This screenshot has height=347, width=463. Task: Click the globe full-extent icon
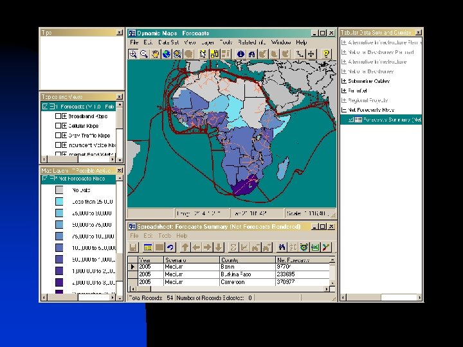click(x=167, y=54)
